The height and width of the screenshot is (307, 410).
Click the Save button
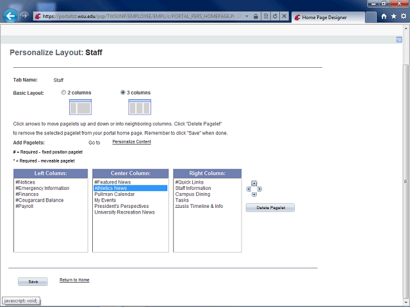click(33, 281)
